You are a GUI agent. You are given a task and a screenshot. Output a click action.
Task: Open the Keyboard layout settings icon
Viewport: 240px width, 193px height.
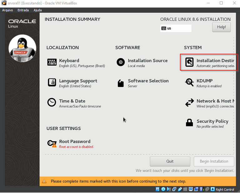coord(52,62)
